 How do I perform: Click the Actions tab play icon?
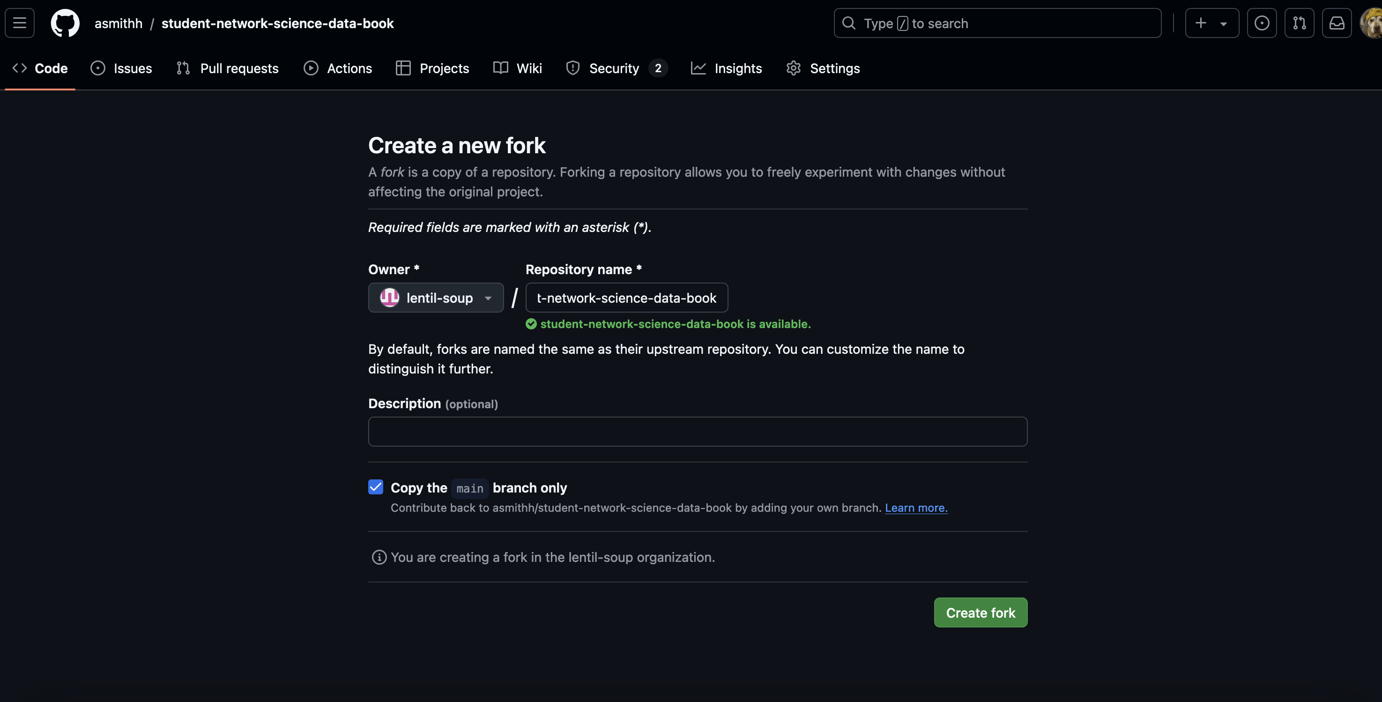tap(311, 68)
